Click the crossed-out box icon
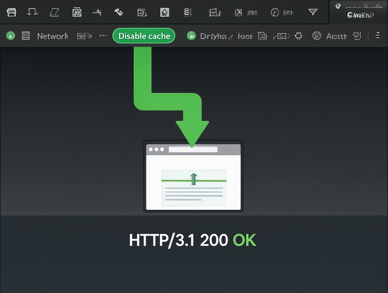This screenshot has height=293, width=388. pos(238,12)
